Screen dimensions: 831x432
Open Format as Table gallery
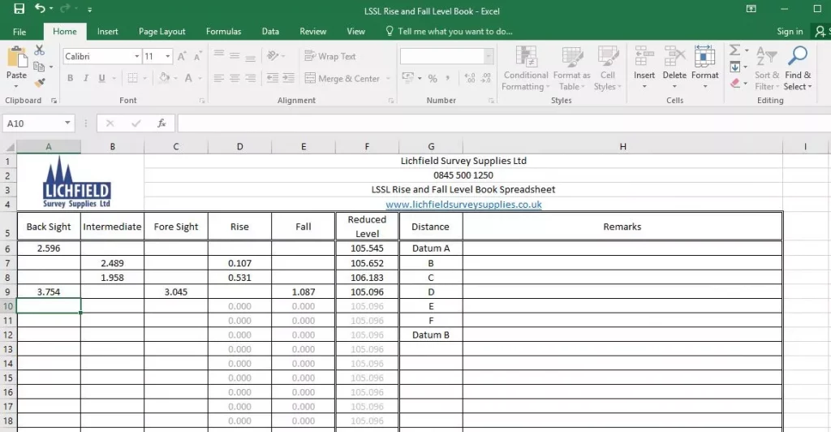tap(571, 68)
